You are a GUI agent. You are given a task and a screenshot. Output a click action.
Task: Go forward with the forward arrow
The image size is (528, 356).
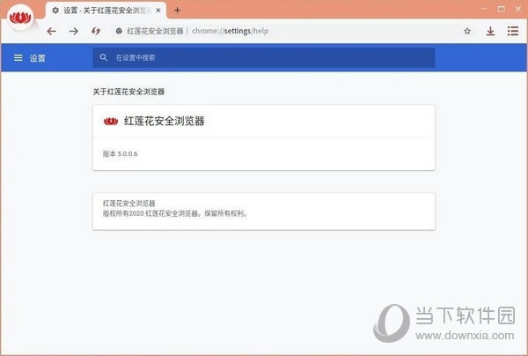point(73,32)
